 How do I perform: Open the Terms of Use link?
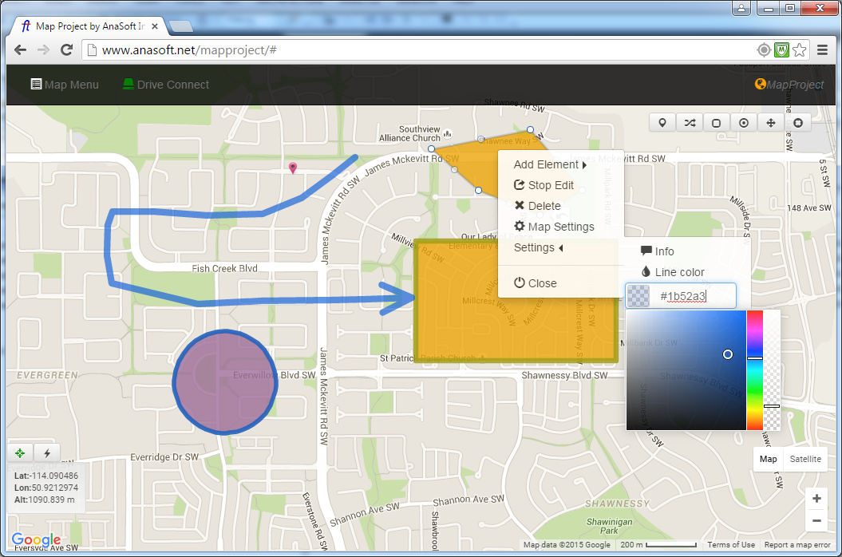(731, 545)
